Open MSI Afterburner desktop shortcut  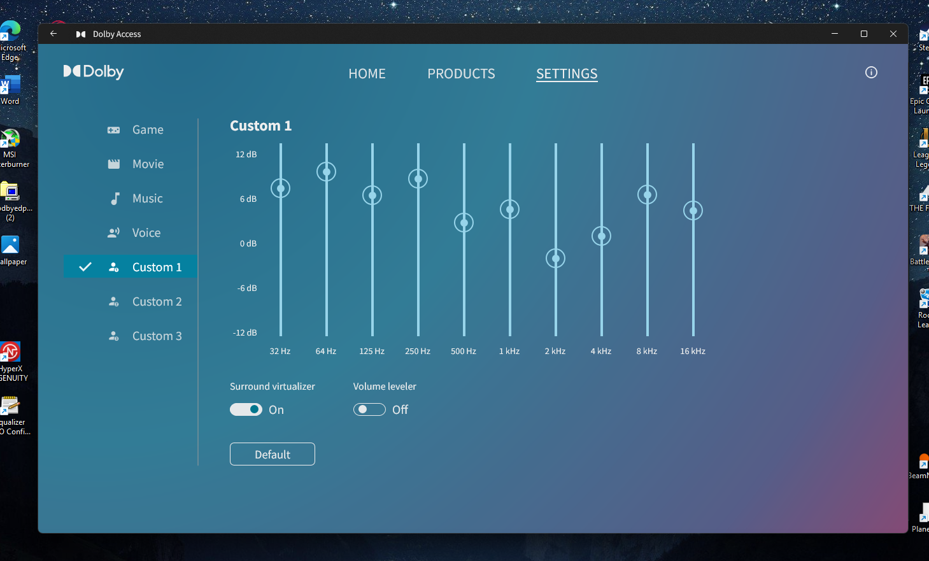click(11, 148)
